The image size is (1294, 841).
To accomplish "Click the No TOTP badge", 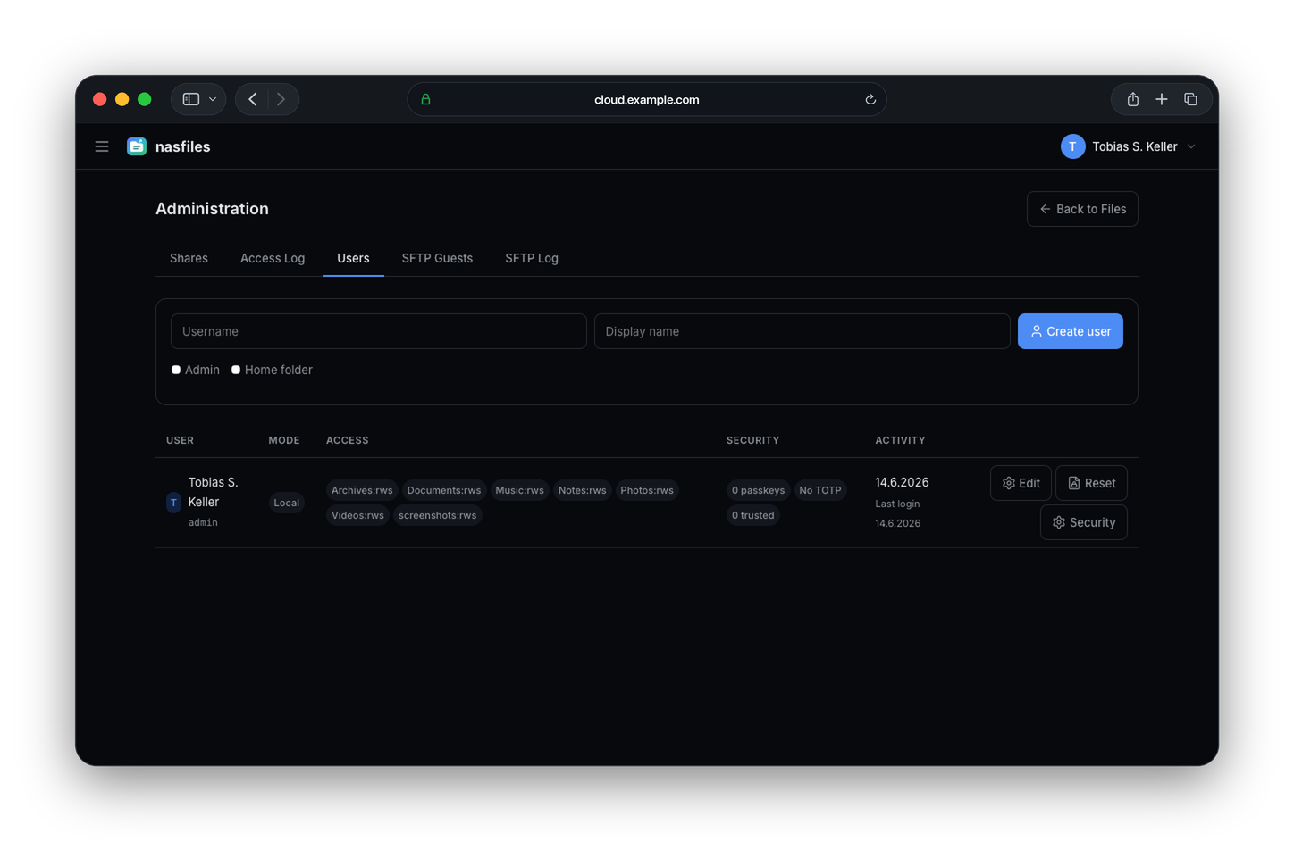I will pos(819,490).
